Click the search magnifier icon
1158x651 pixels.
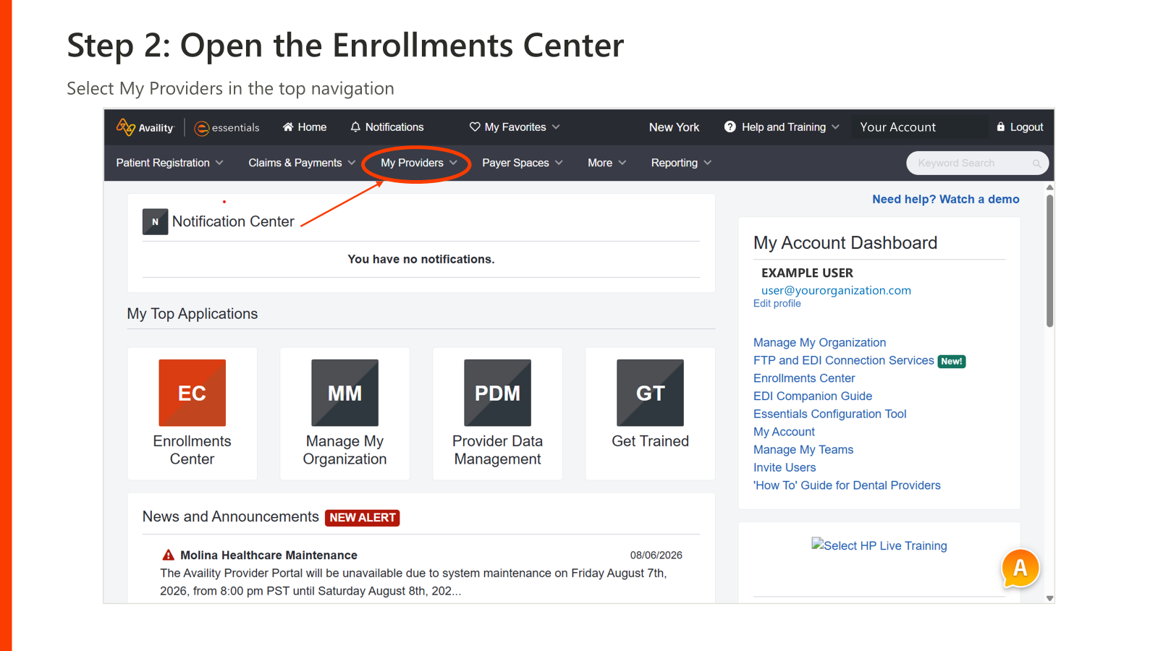click(1036, 163)
